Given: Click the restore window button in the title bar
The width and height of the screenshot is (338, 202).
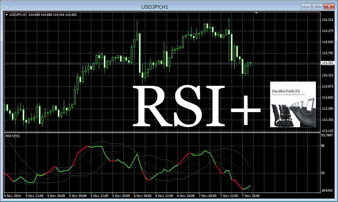Looking at the screenshot, I should tap(317, 6).
